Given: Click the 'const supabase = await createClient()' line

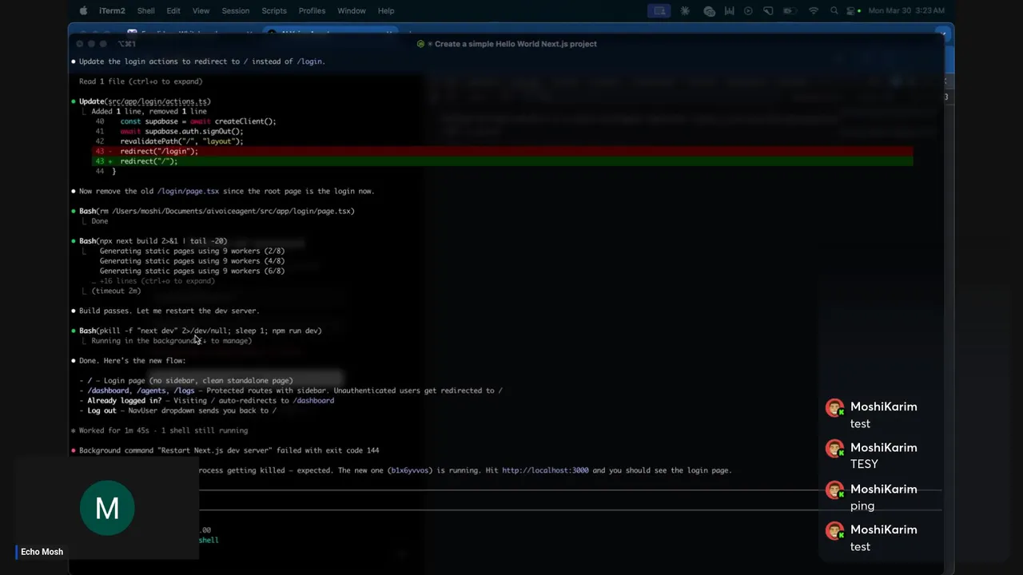Looking at the screenshot, I should [x=198, y=121].
